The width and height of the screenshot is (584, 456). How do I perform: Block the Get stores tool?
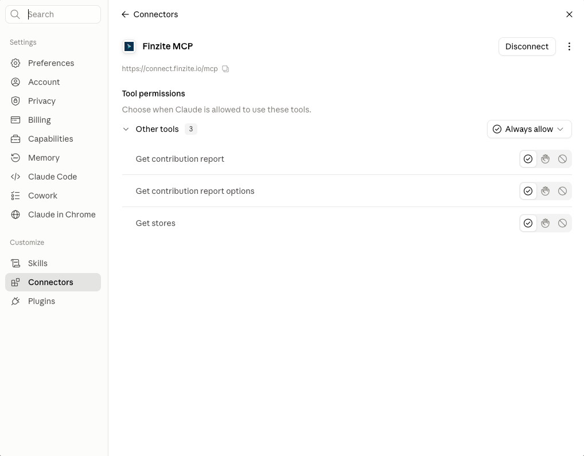[x=562, y=223]
